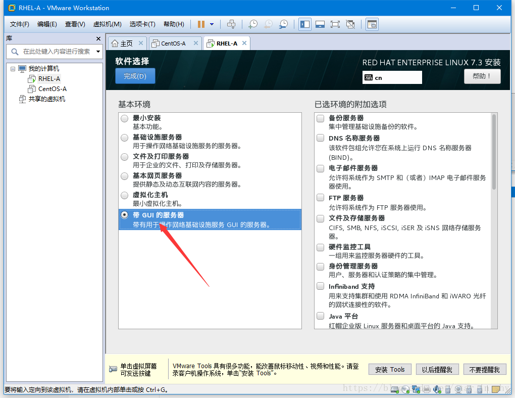This screenshot has width=515, height=398.
Task: Open the snapshot manager wrench-clock icon
Action: point(283,24)
